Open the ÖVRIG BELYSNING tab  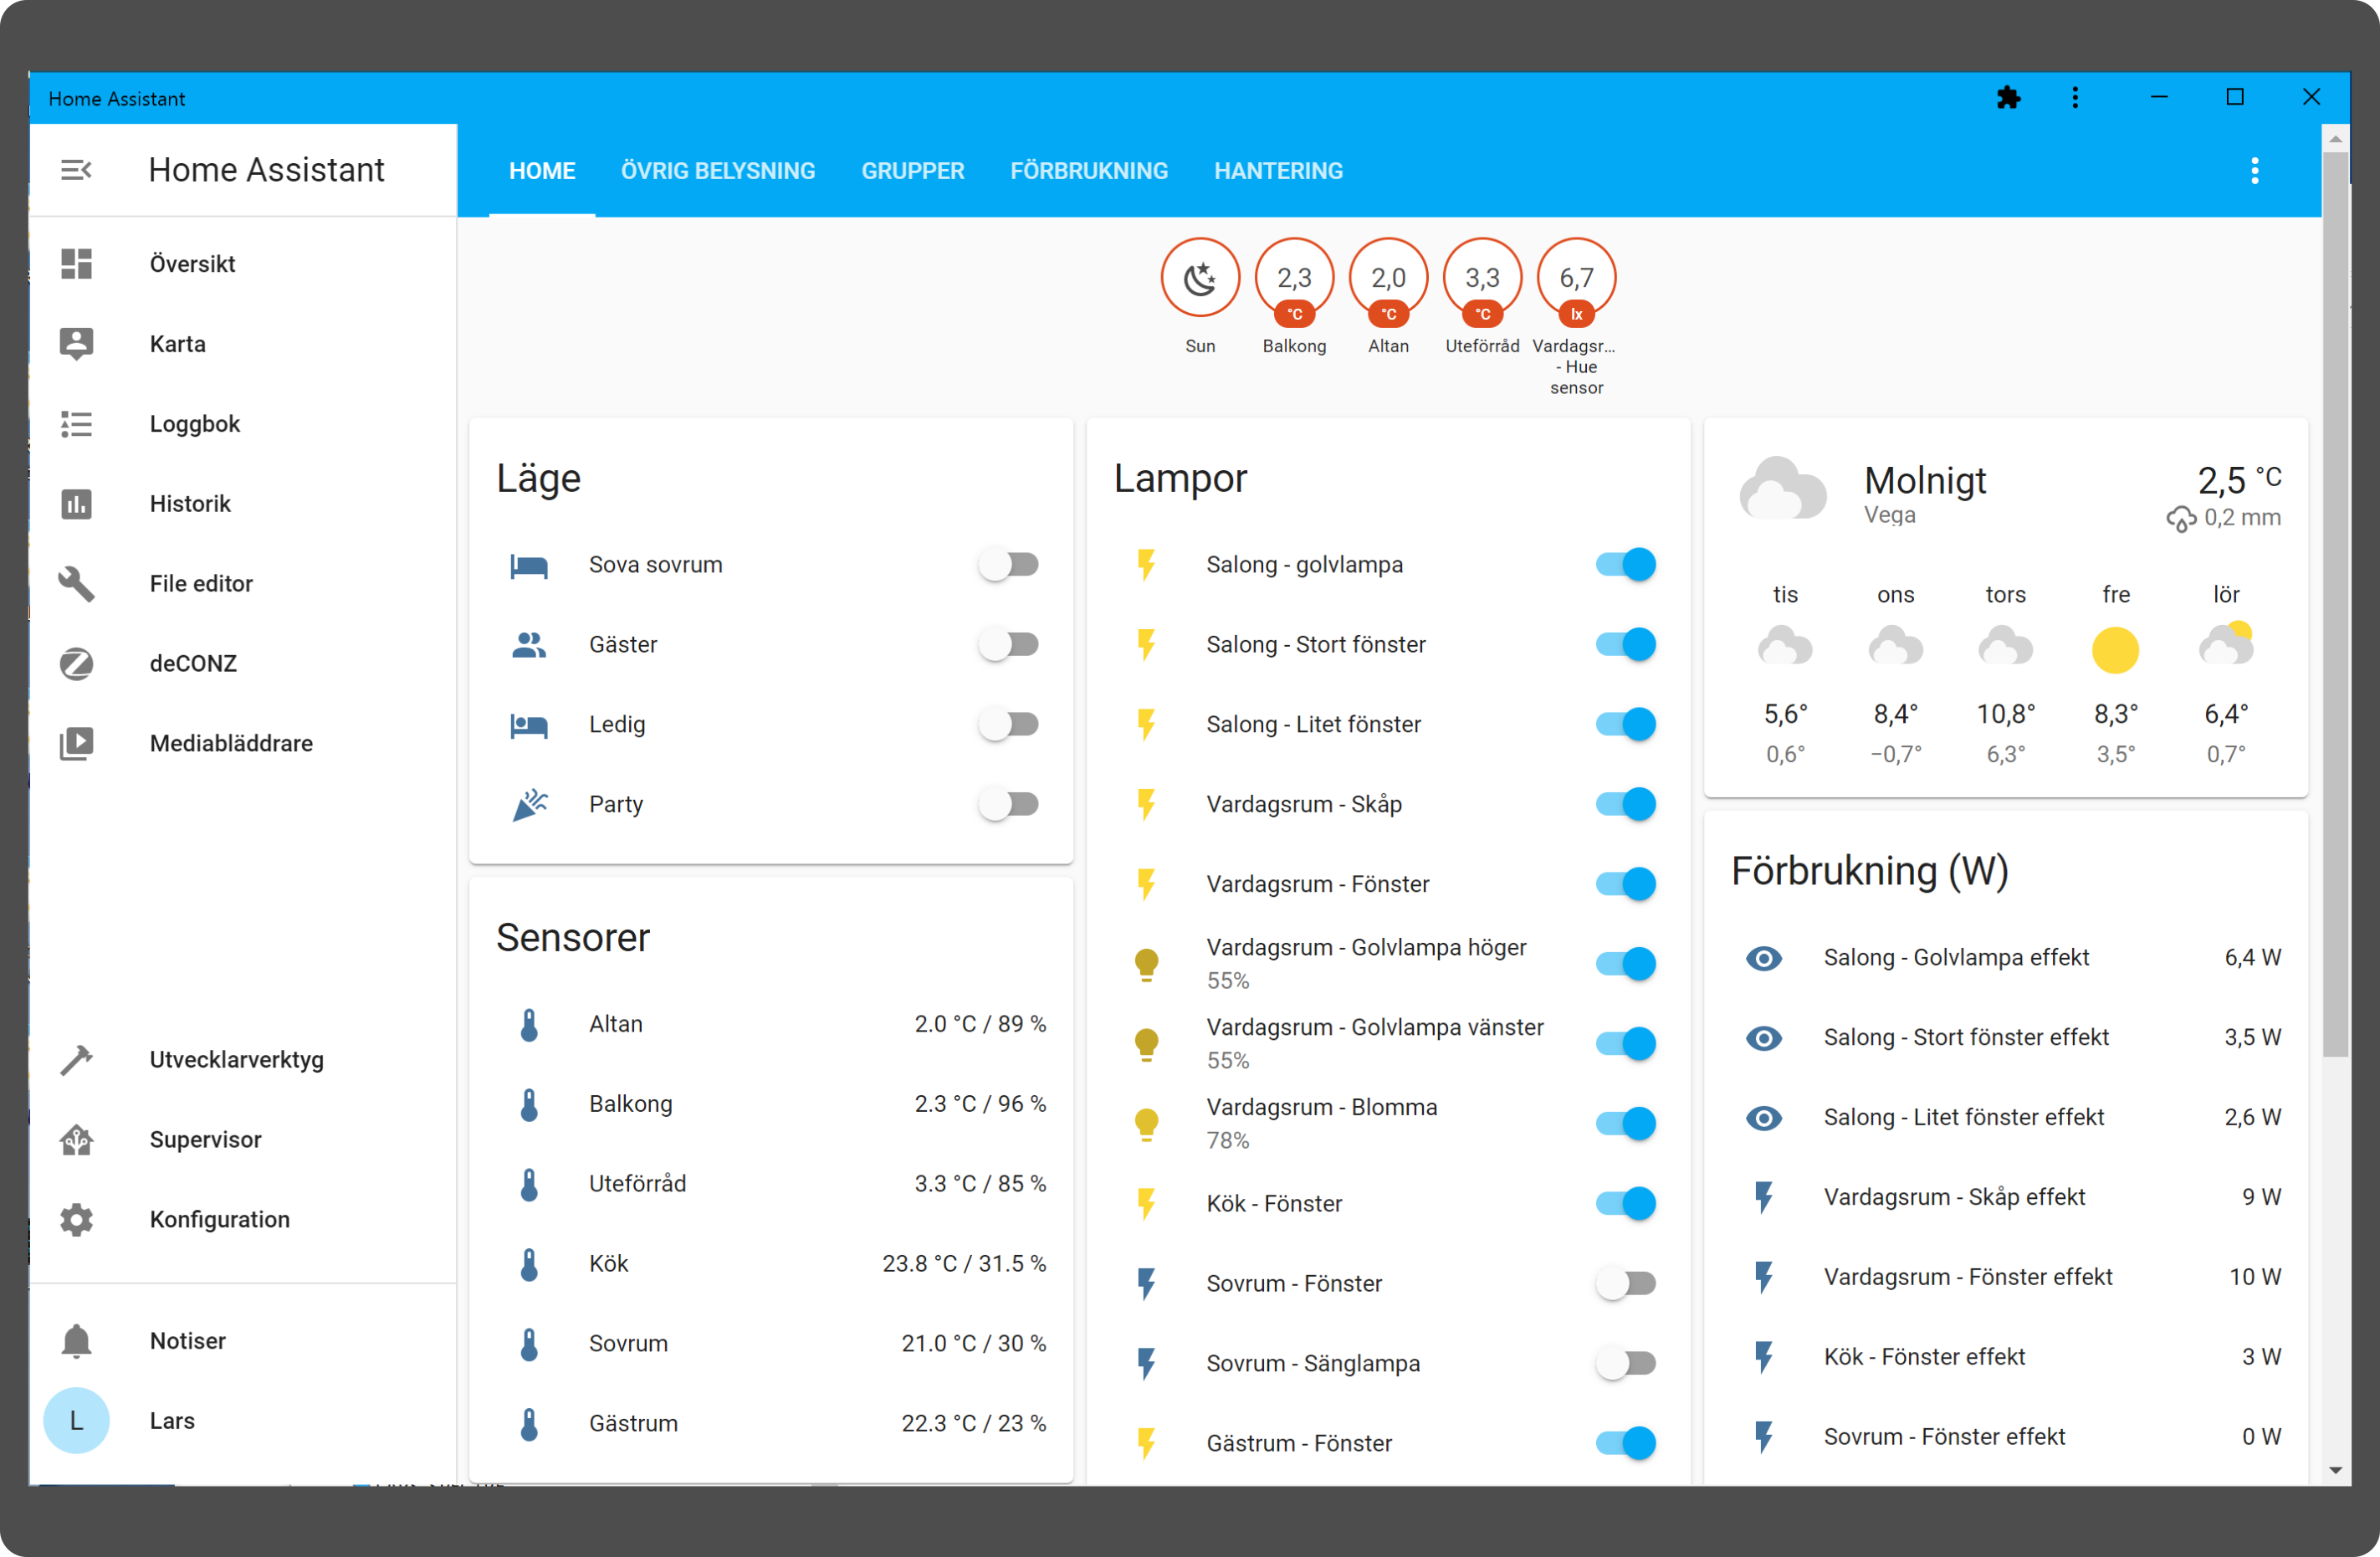pyautogui.click(x=718, y=171)
